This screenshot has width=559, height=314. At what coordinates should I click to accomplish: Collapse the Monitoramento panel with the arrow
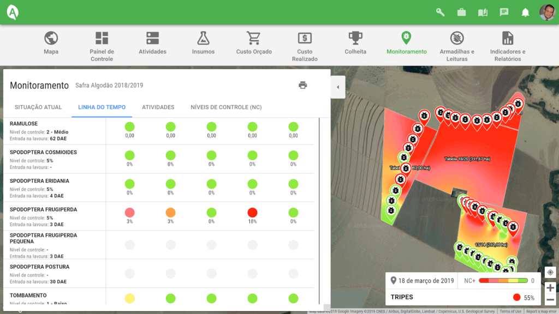(337, 87)
